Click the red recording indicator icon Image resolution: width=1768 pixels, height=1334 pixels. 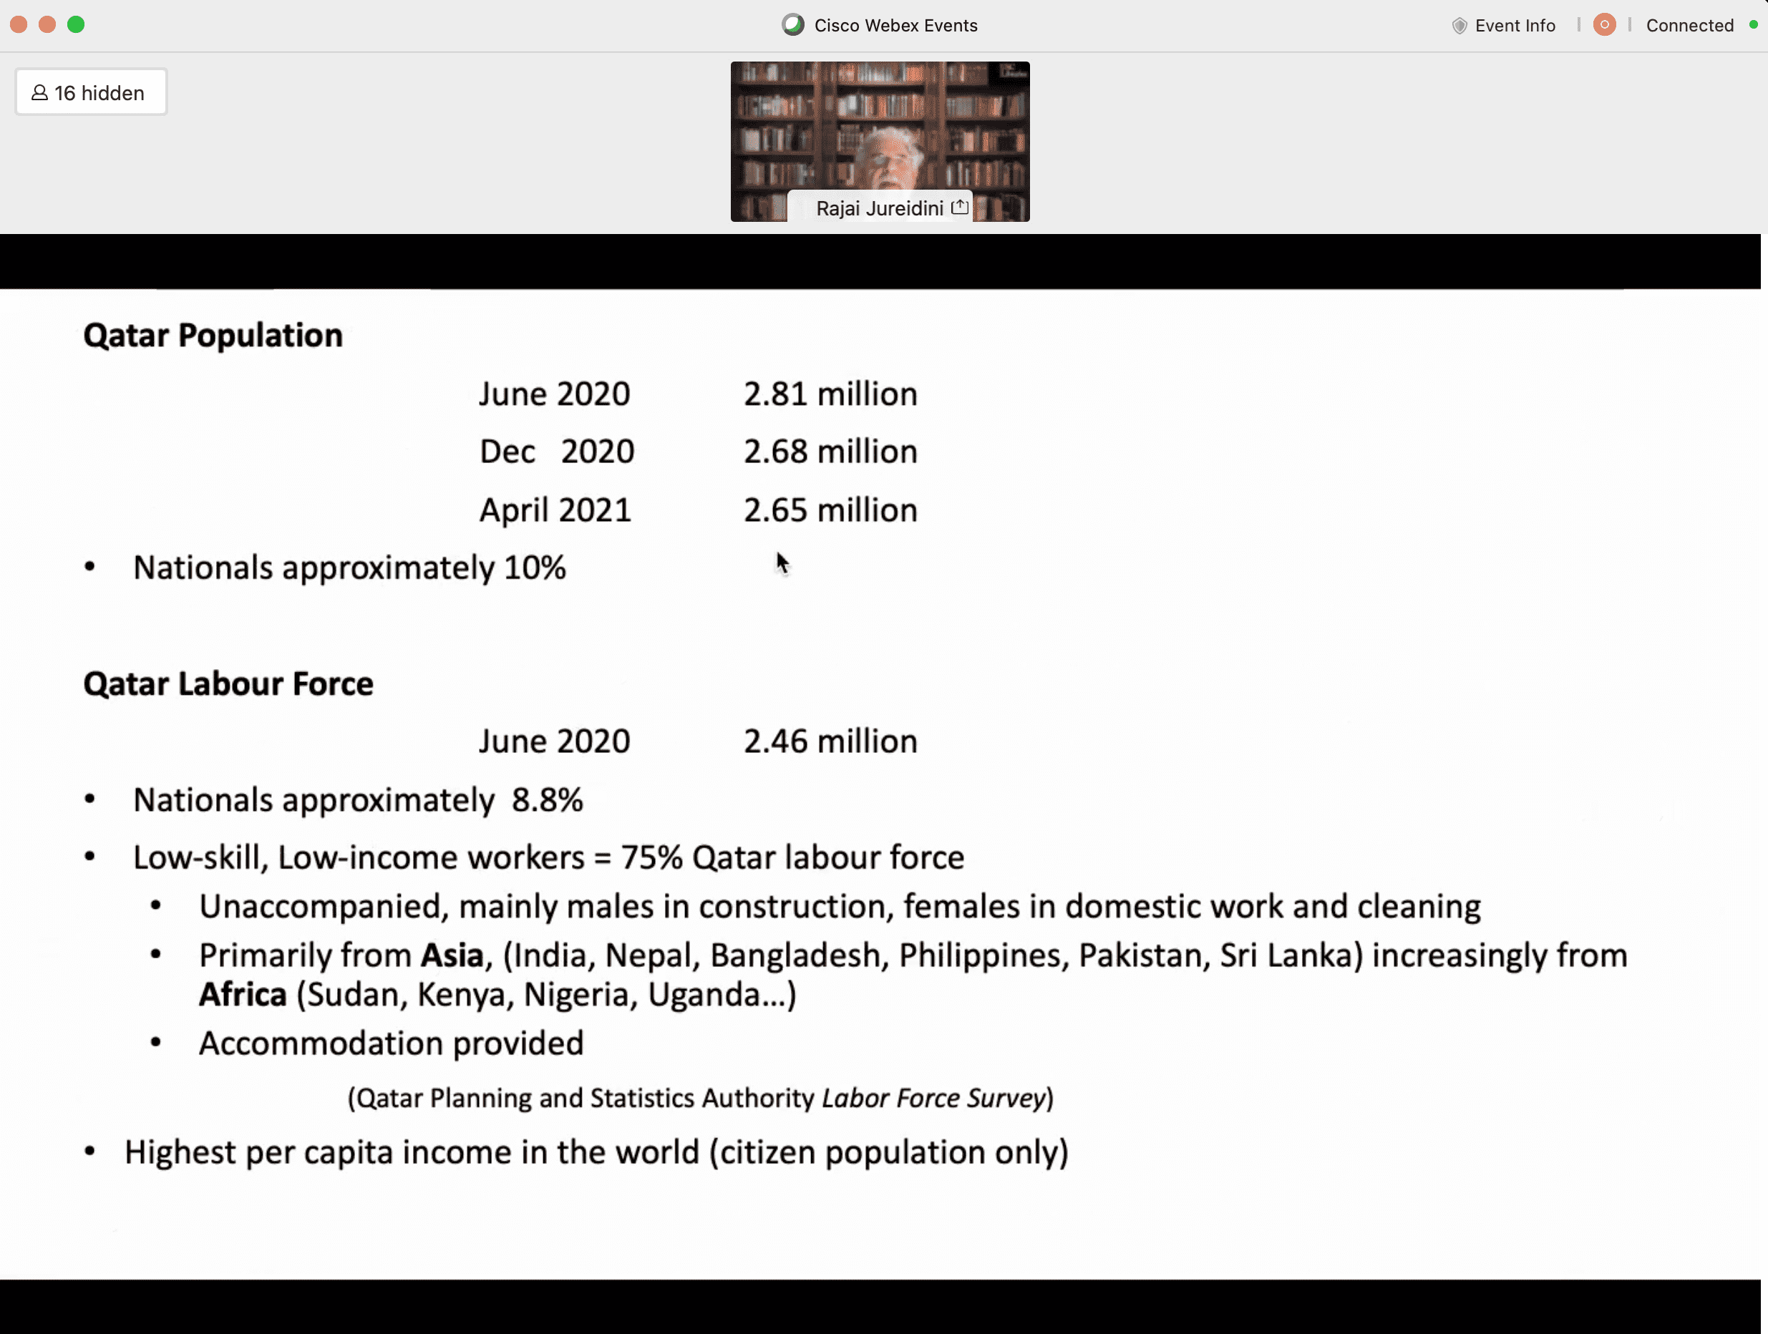click(1603, 25)
